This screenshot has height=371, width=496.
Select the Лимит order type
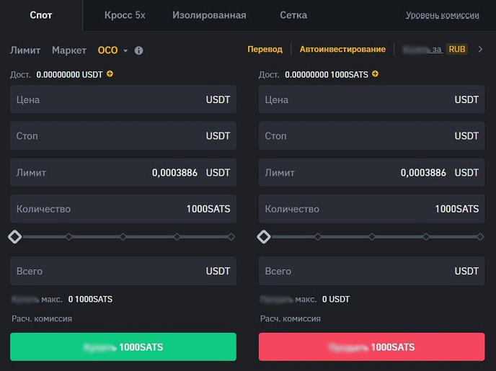(25, 50)
